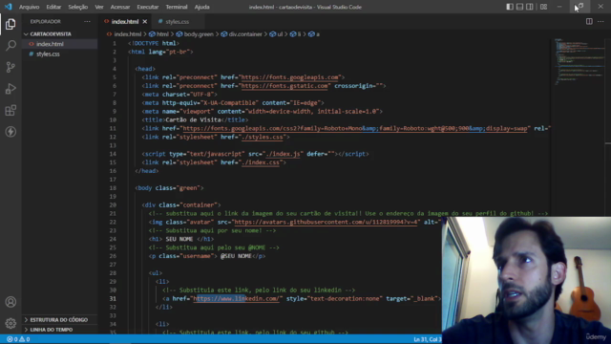
Task: Open Run and Debug view icon
Action: click(11, 89)
